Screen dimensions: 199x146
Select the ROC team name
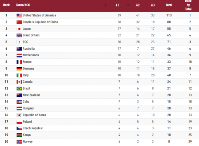coord(26,42)
